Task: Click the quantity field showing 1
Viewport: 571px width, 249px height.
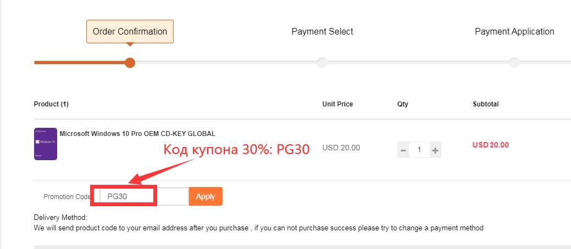Action: click(419, 150)
